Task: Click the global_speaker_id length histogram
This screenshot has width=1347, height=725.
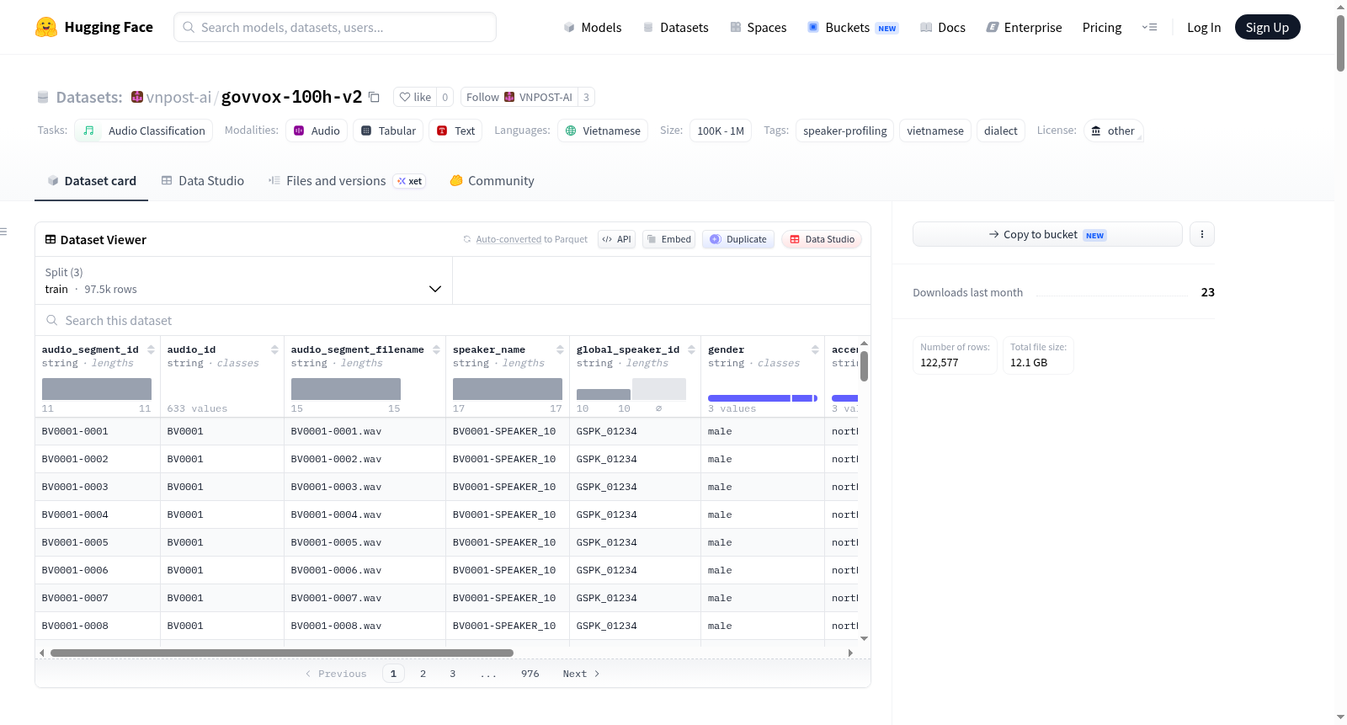Action: [631, 389]
